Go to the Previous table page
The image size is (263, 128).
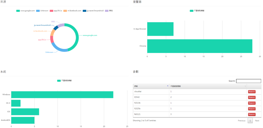241,121
